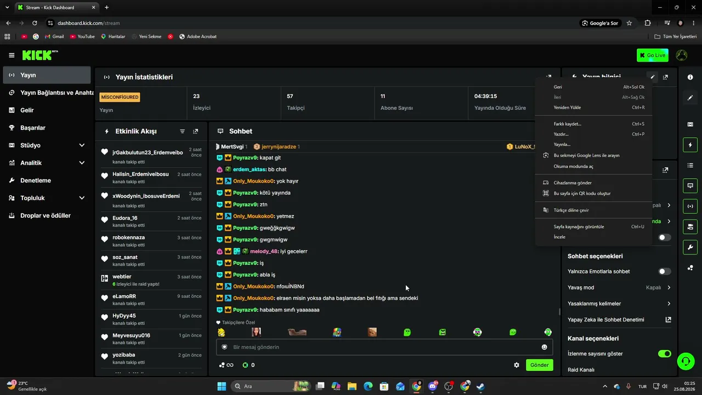The width and height of the screenshot is (702, 395).
Task: Click the green Go Live button
Action: click(x=652, y=55)
